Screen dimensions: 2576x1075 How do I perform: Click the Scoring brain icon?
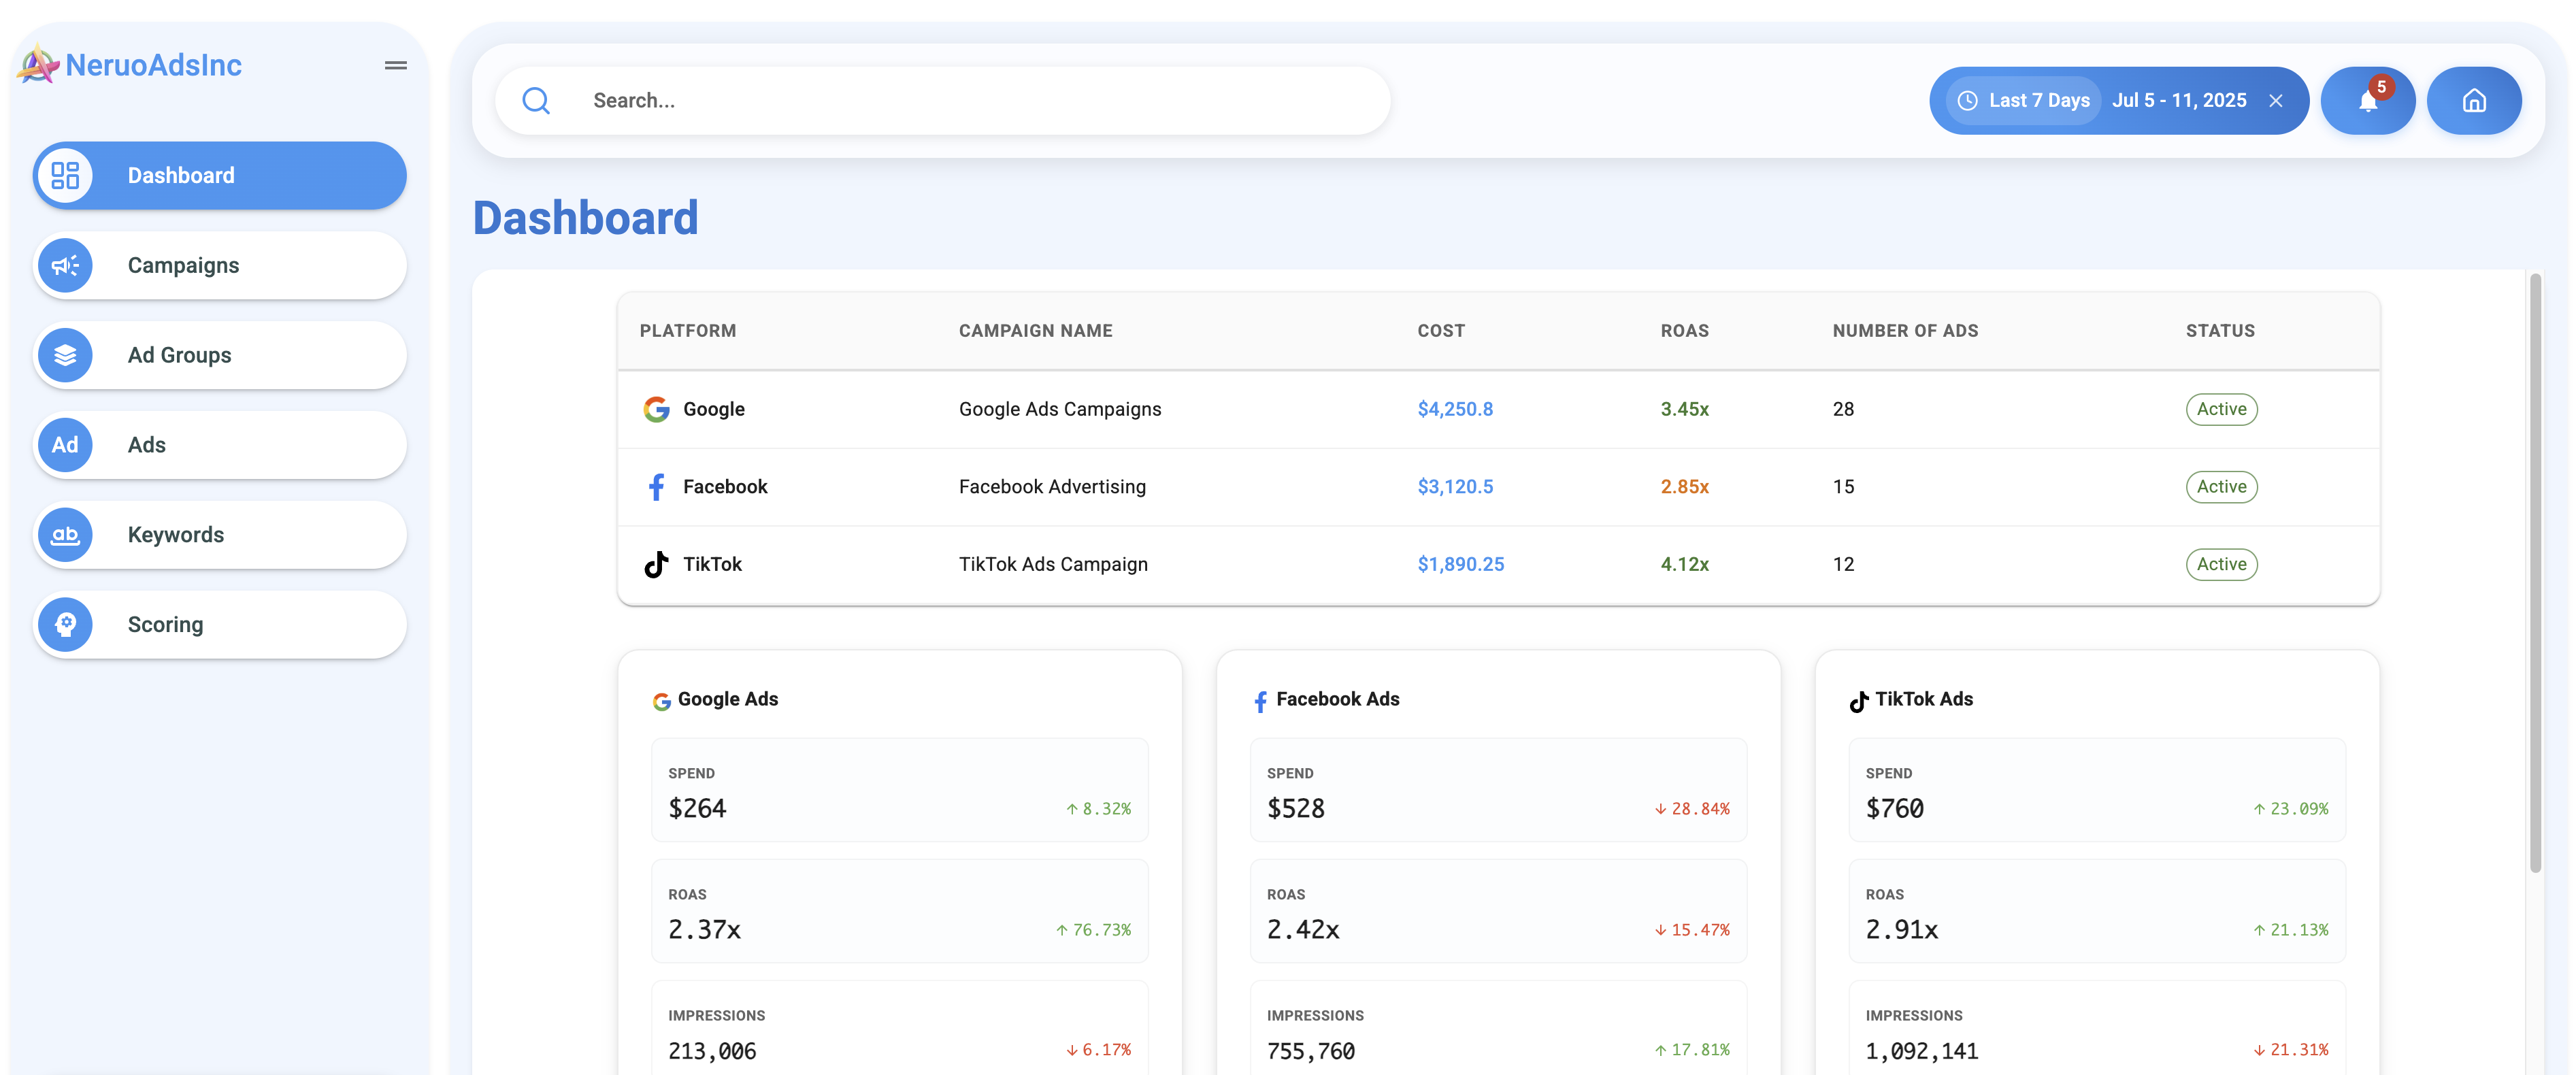pos(64,624)
